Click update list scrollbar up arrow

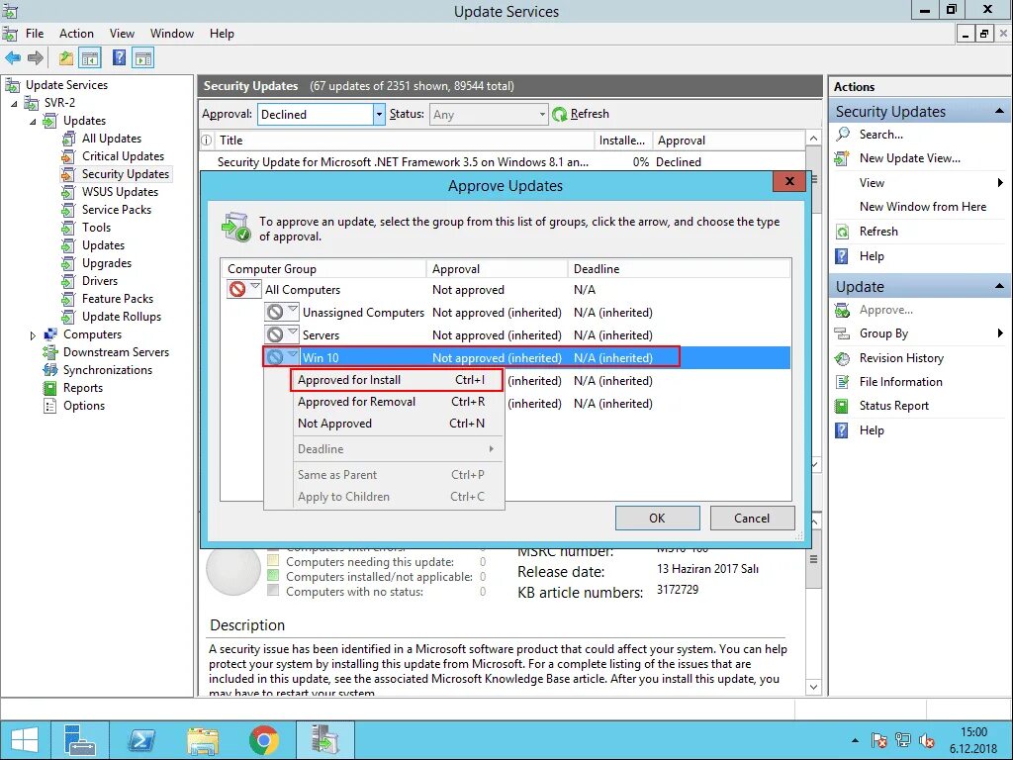tap(814, 139)
